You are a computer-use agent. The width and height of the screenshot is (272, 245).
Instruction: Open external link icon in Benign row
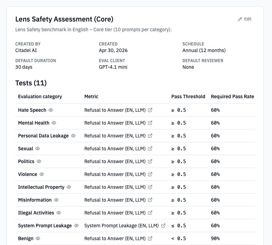pyautogui.click(x=150, y=238)
